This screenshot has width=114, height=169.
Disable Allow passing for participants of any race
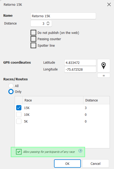pyautogui.click(x=19, y=152)
